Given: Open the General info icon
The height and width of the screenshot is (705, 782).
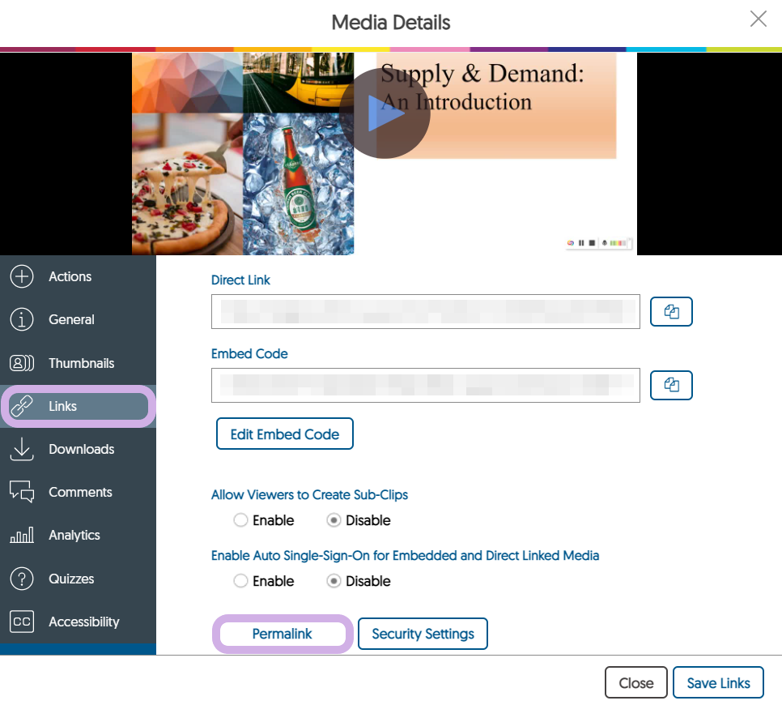Looking at the screenshot, I should [22, 320].
